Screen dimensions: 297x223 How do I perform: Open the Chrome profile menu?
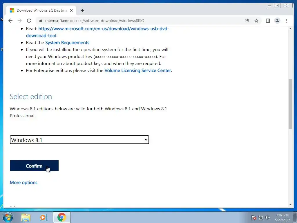[x=277, y=21]
